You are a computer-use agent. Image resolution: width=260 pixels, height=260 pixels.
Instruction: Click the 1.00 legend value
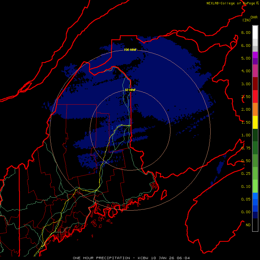point(246,135)
